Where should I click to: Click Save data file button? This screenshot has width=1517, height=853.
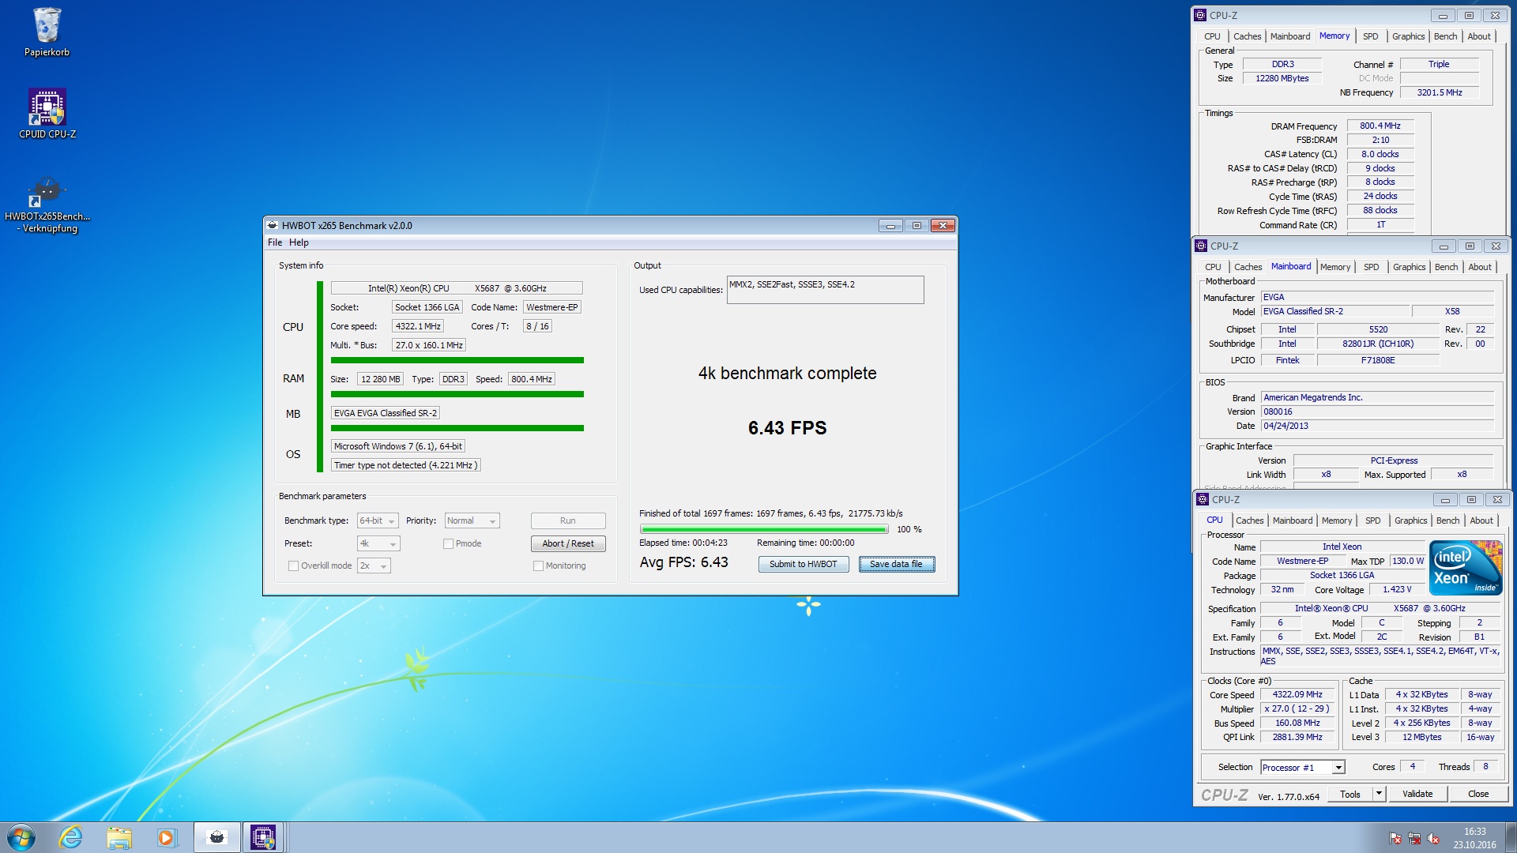[897, 564]
